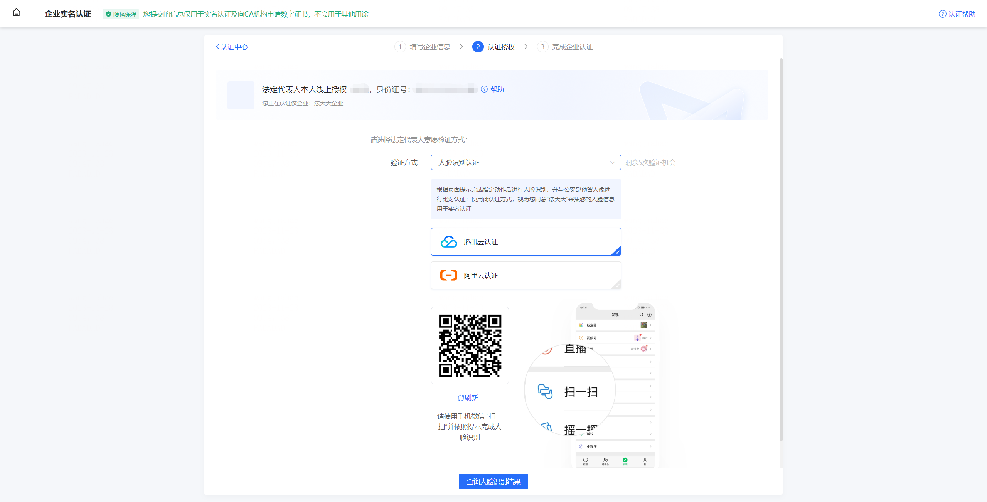Select 腾讯云认证 option
This screenshot has height=502, width=987.
[526, 242]
